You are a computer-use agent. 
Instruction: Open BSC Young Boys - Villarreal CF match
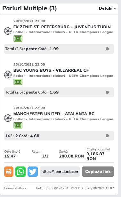click(51, 70)
